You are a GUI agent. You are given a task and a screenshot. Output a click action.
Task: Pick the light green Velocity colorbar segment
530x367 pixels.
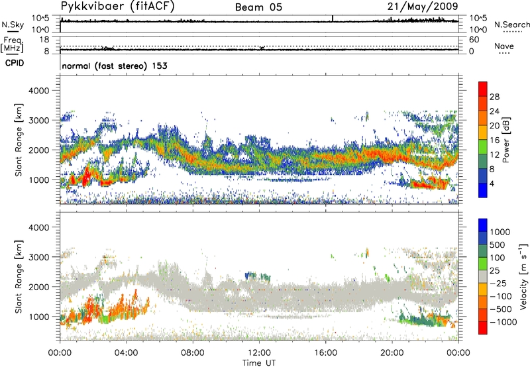[483, 264]
